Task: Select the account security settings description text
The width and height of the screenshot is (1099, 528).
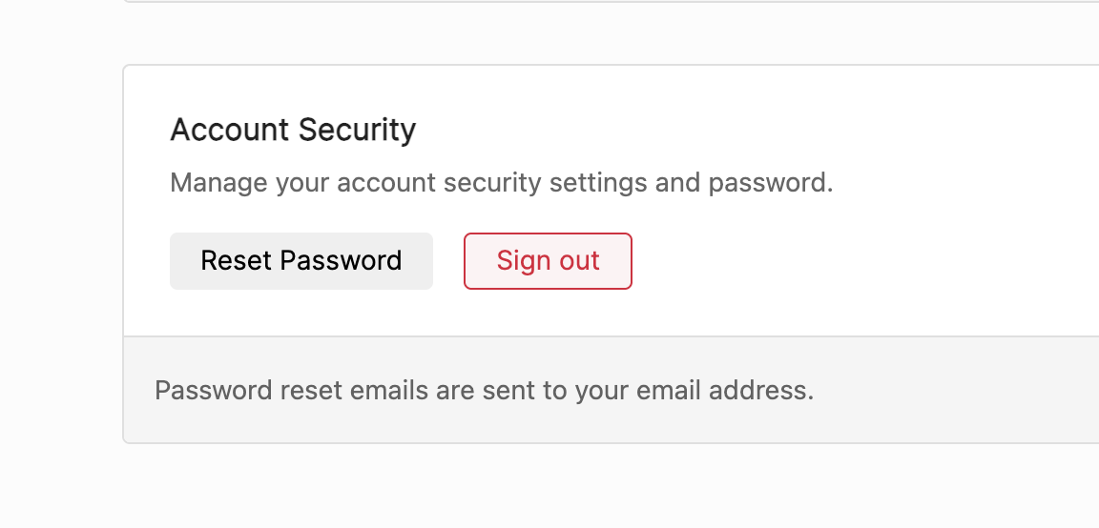Action: (501, 182)
